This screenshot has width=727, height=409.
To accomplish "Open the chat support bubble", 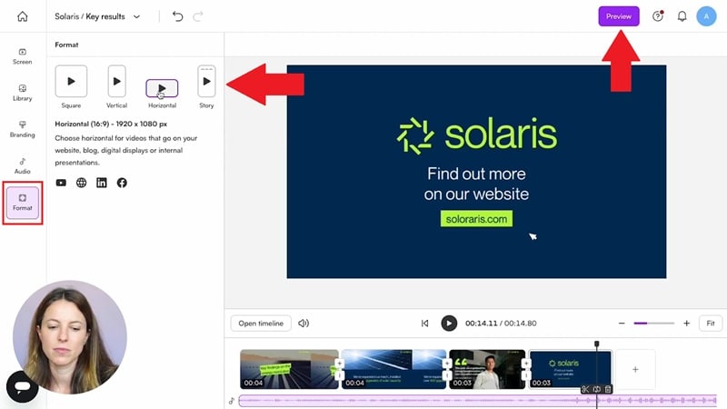I will (22, 386).
